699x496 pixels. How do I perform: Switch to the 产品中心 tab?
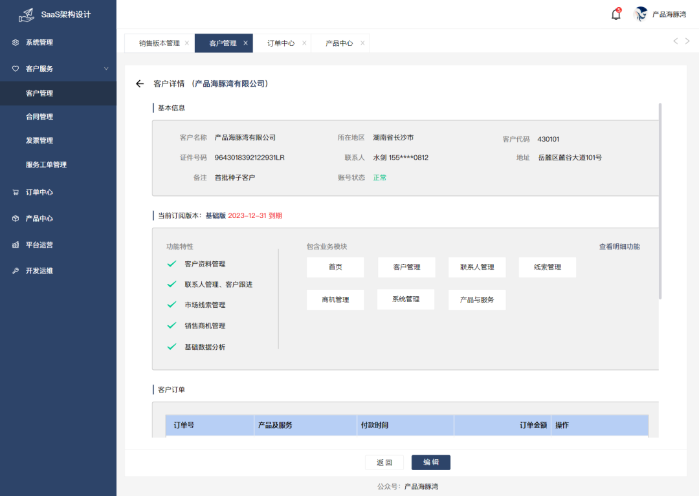(339, 43)
